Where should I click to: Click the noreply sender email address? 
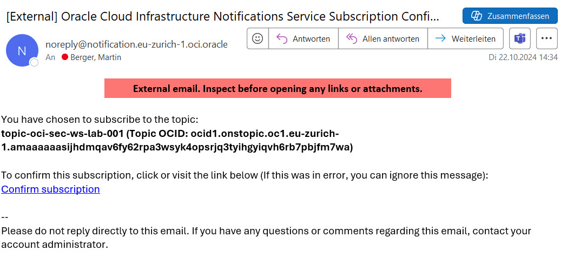pyautogui.click(x=136, y=45)
